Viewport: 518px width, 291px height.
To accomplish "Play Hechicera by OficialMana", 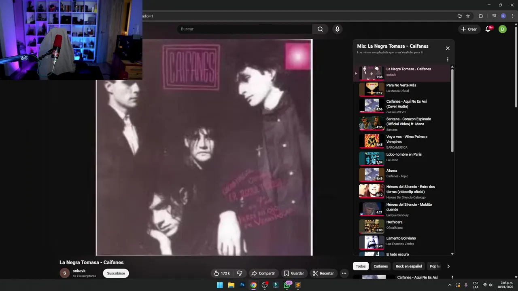I will pos(402,226).
